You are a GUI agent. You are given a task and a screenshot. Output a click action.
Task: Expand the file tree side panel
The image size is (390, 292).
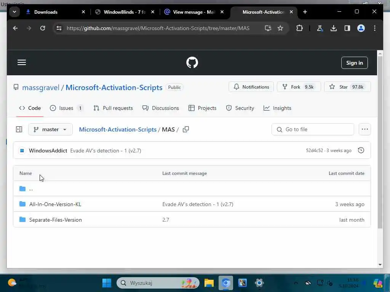pyautogui.click(x=19, y=129)
